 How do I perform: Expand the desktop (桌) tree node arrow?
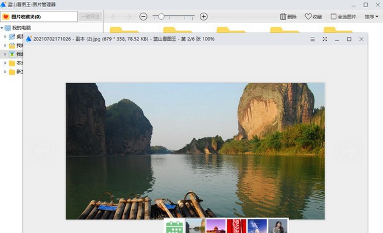tap(5, 36)
